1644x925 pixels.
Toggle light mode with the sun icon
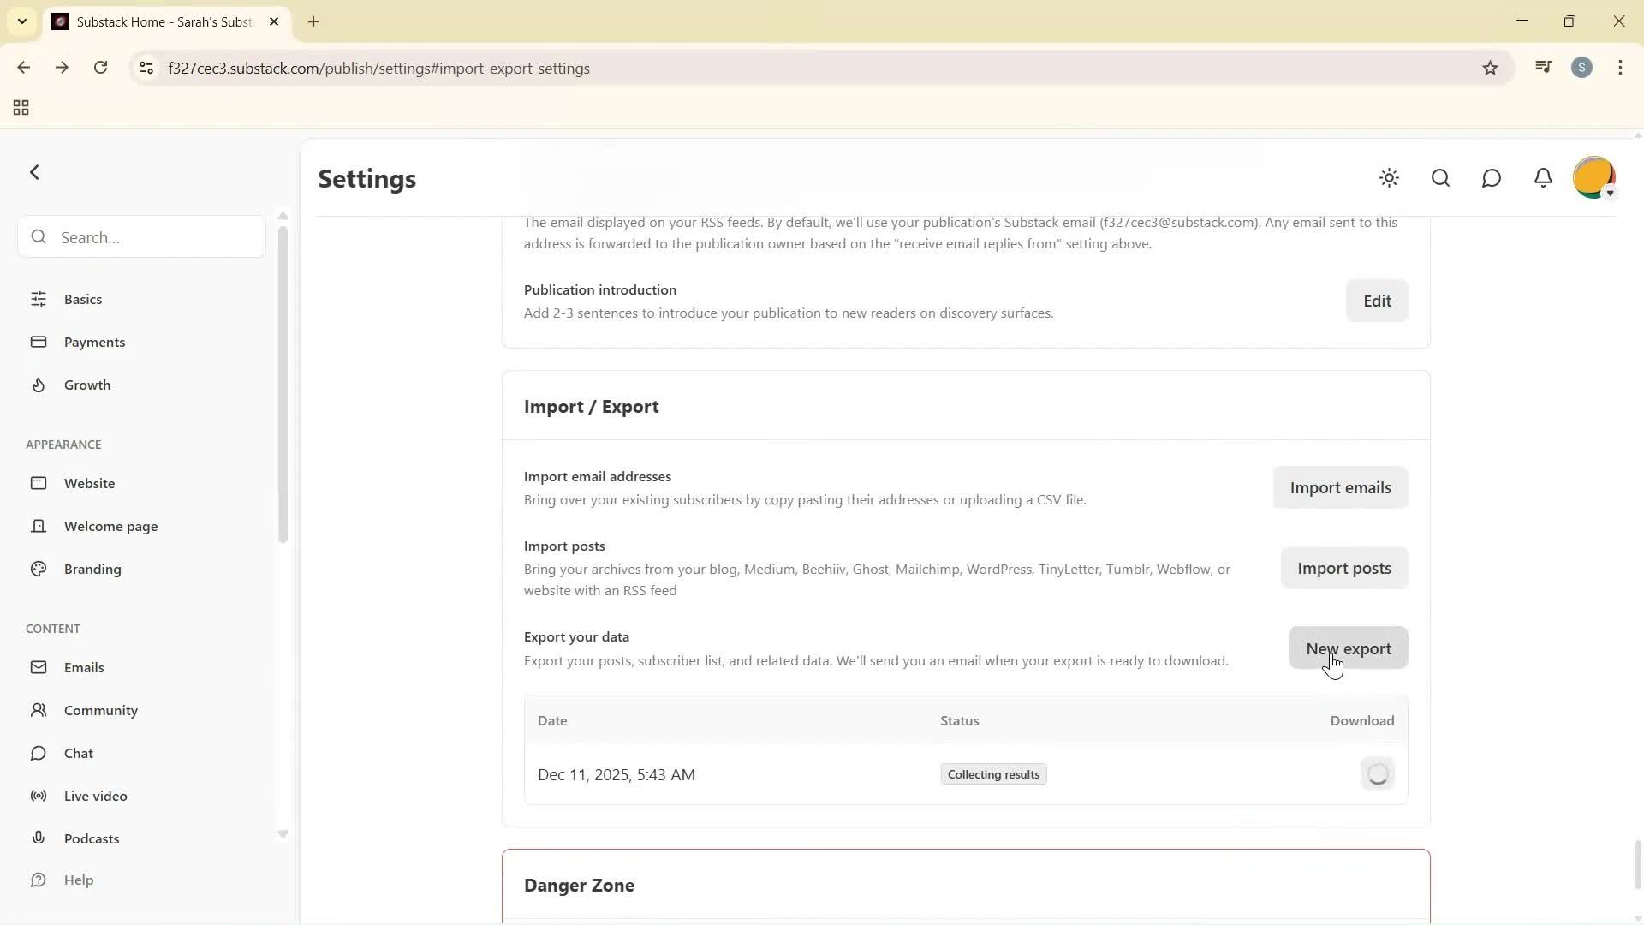tap(1389, 178)
